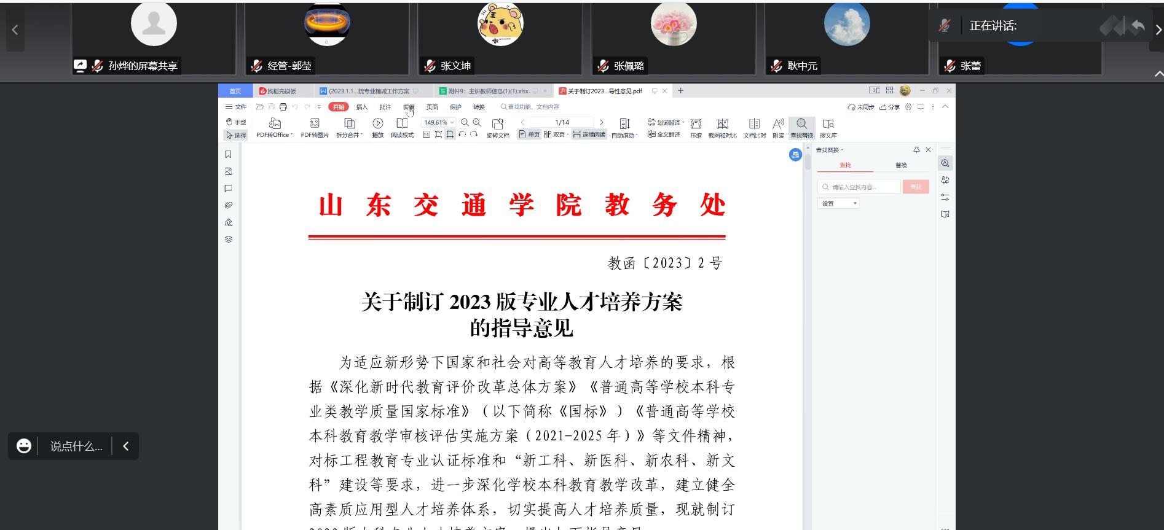
Task: Open the 插入 ribbon tab
Action: (x=362, y=107)
